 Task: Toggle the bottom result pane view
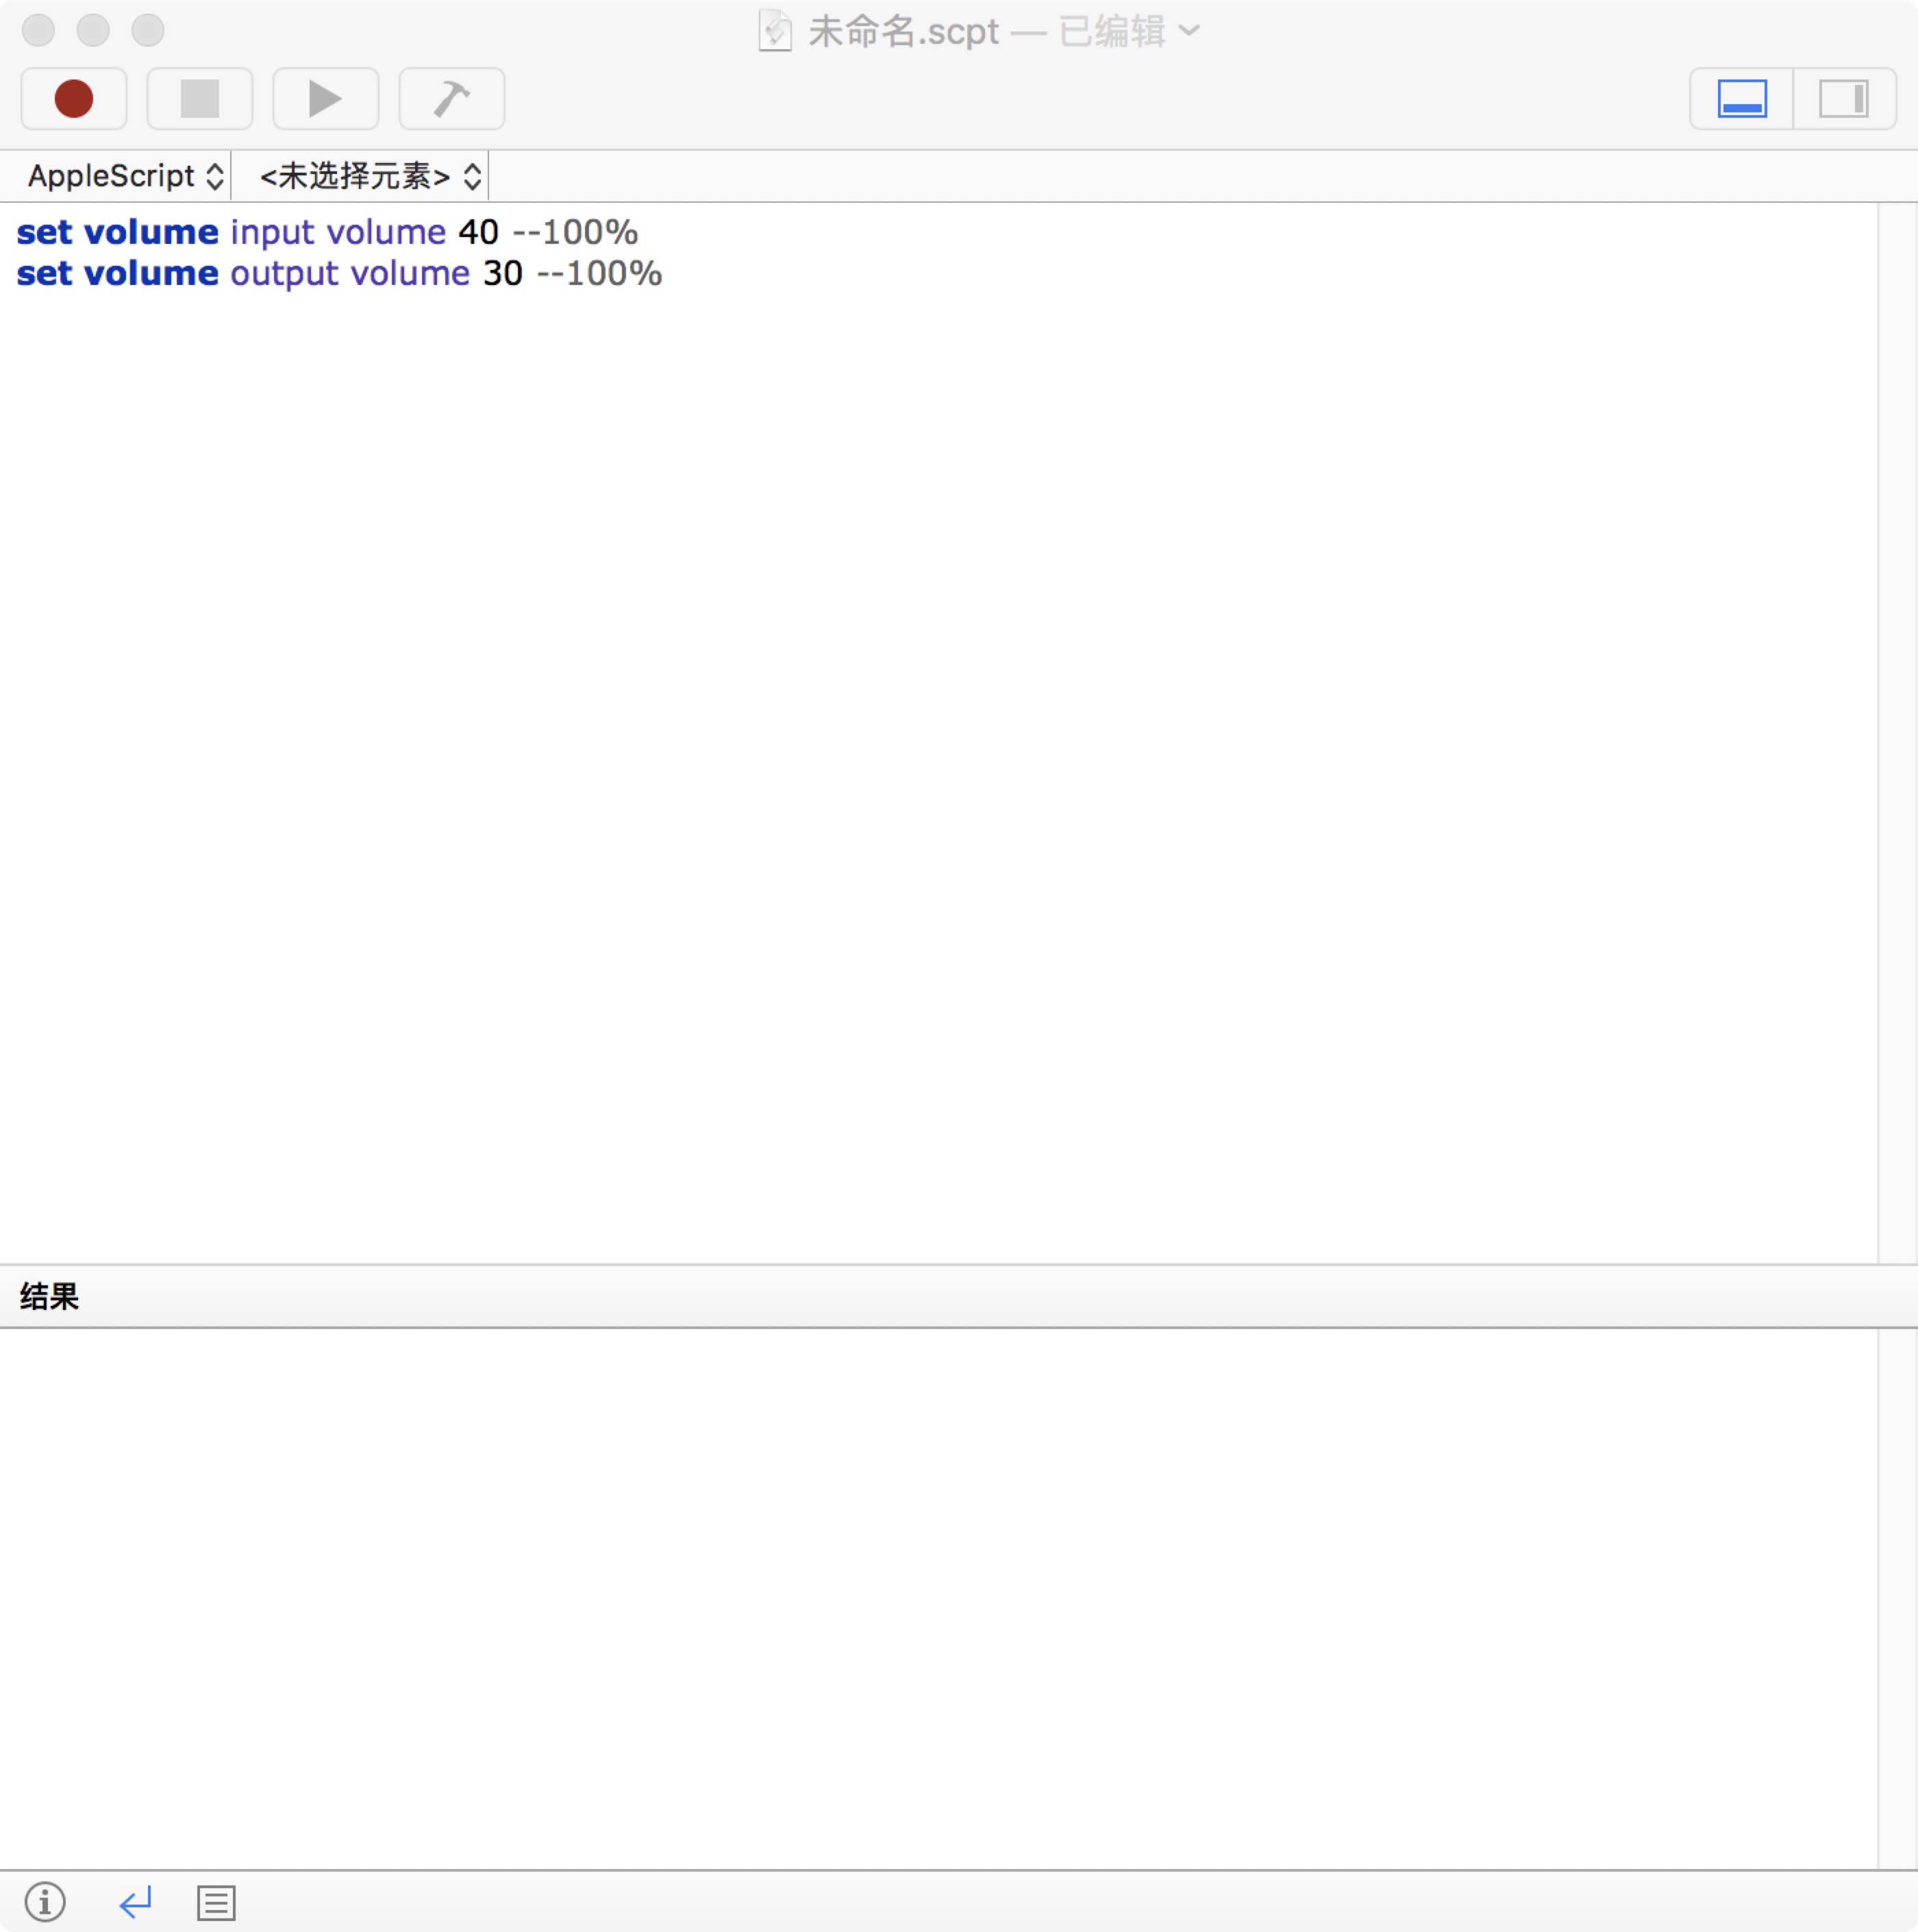tap(1742, 98)
